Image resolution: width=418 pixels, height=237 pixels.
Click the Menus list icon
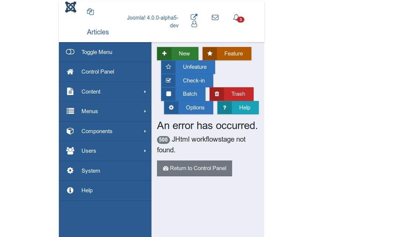point(70,111)
